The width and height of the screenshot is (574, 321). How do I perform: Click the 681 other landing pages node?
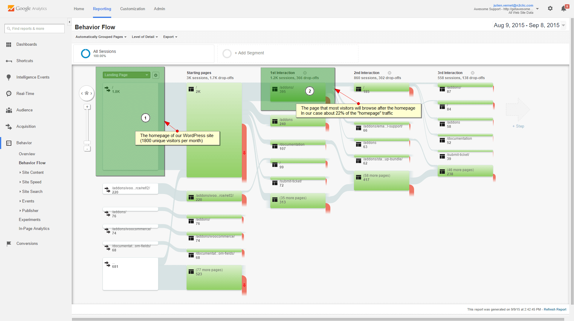pyautogui.click(x=130, y=274)
